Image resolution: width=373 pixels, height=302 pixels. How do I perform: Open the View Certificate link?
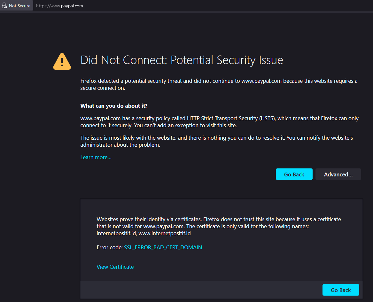tap(115, 267)
